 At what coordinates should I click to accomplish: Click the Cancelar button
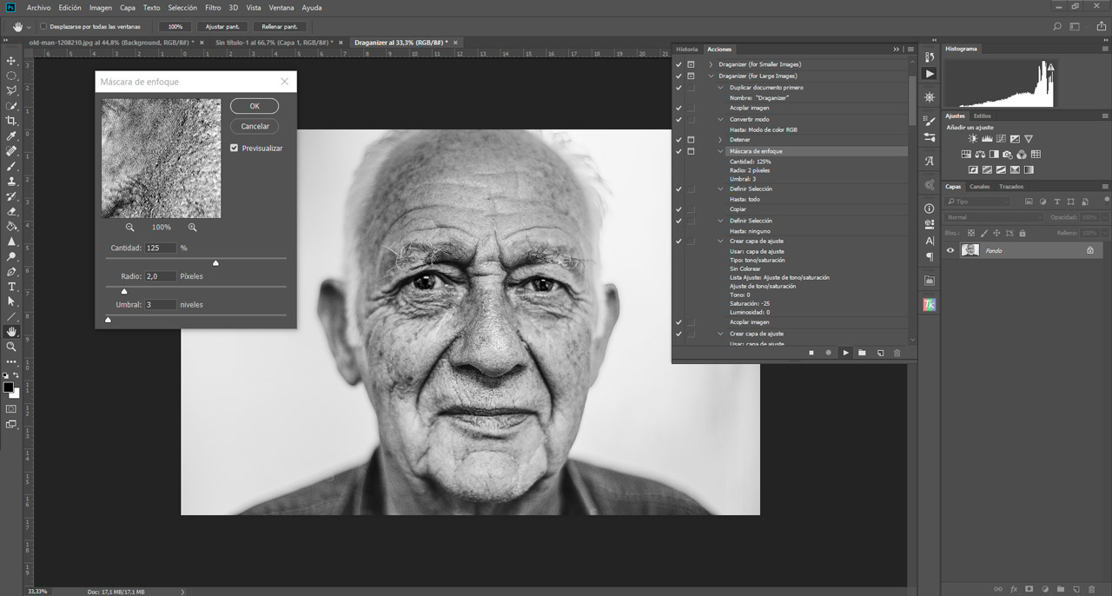(x=255, y=127)
